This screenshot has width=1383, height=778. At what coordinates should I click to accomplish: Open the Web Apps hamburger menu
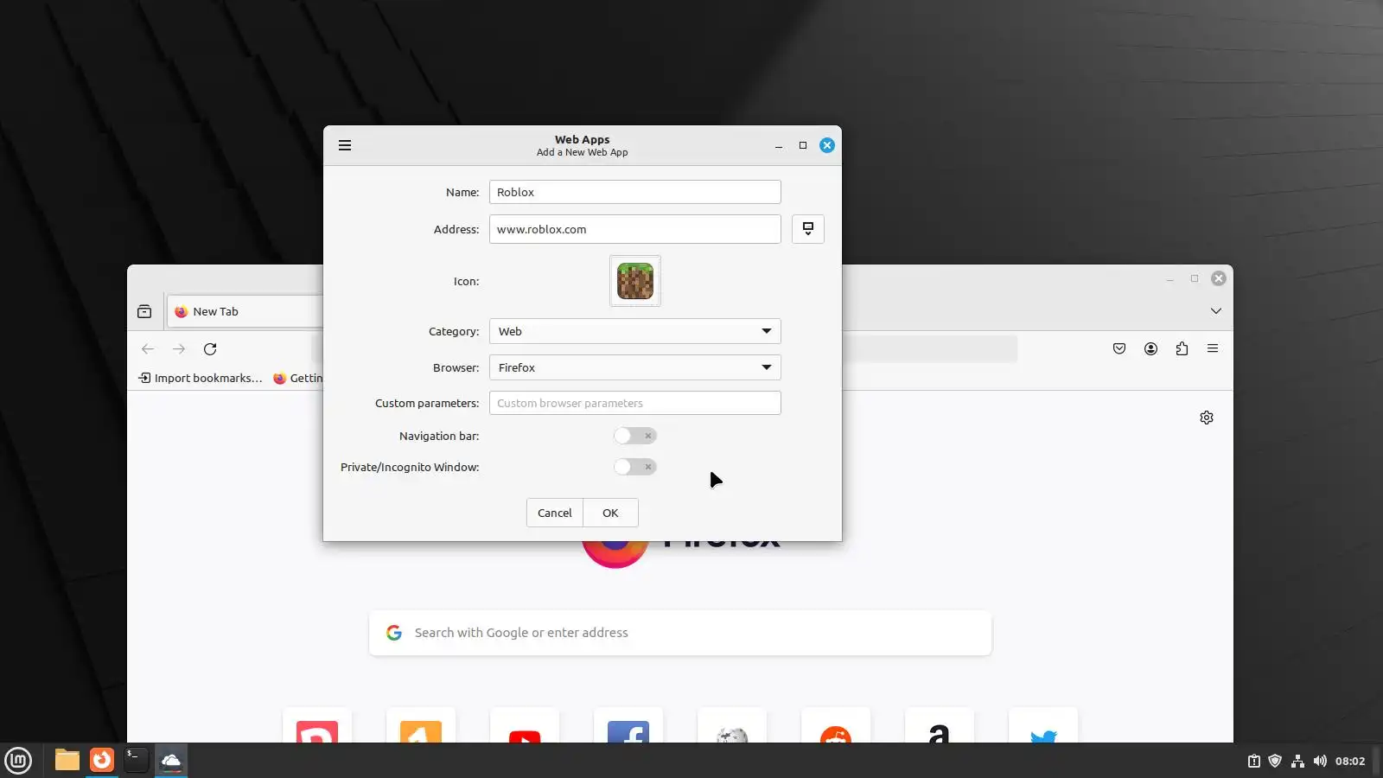click(345, 145)
